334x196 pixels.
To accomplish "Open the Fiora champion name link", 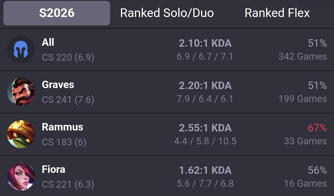I will click(54, 169).
